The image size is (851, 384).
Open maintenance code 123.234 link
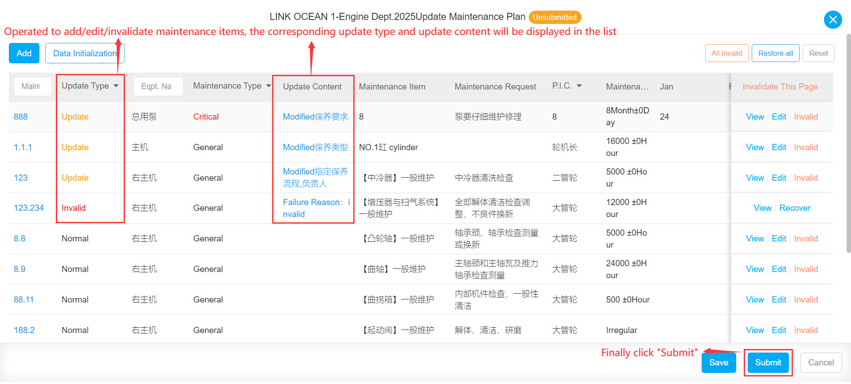click(29, 208)
